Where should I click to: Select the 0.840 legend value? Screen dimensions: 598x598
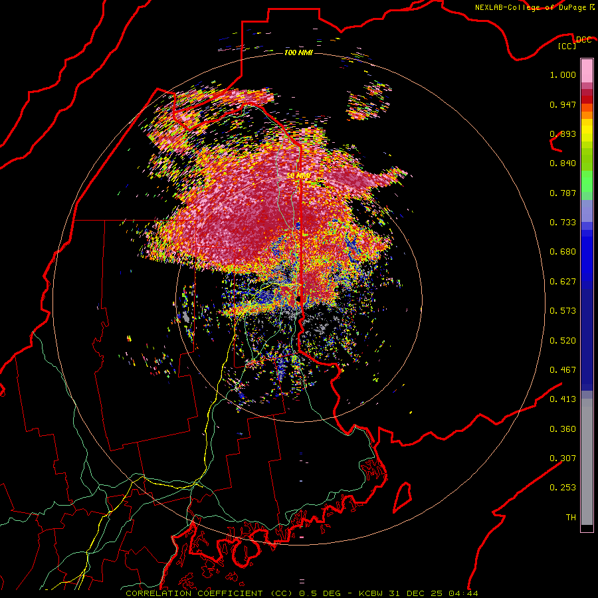563,163
